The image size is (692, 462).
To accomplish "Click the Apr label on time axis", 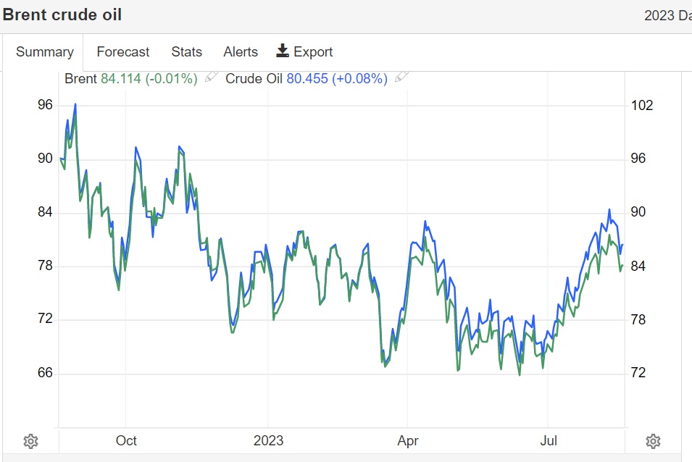I will (x=408, y=440).
